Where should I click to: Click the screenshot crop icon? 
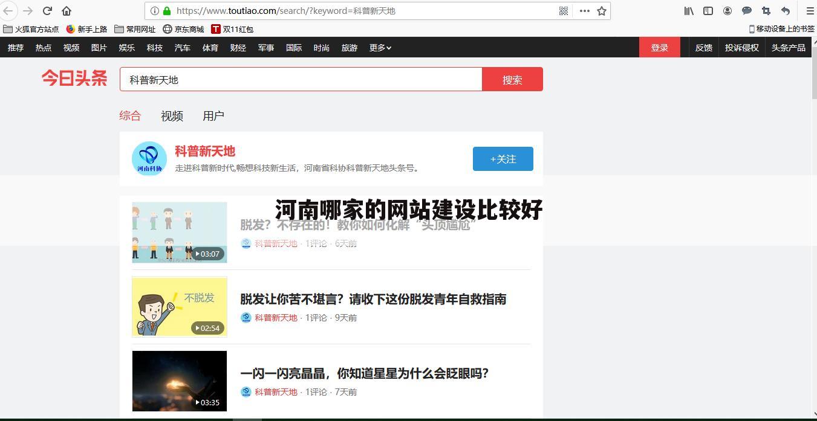[766, 11]
